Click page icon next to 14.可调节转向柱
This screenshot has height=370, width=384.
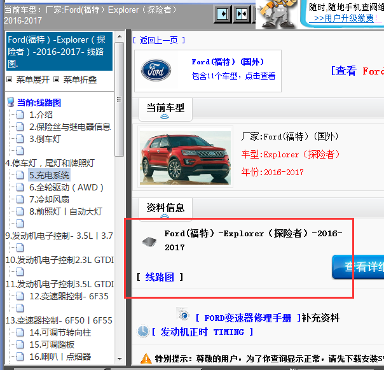20,332
